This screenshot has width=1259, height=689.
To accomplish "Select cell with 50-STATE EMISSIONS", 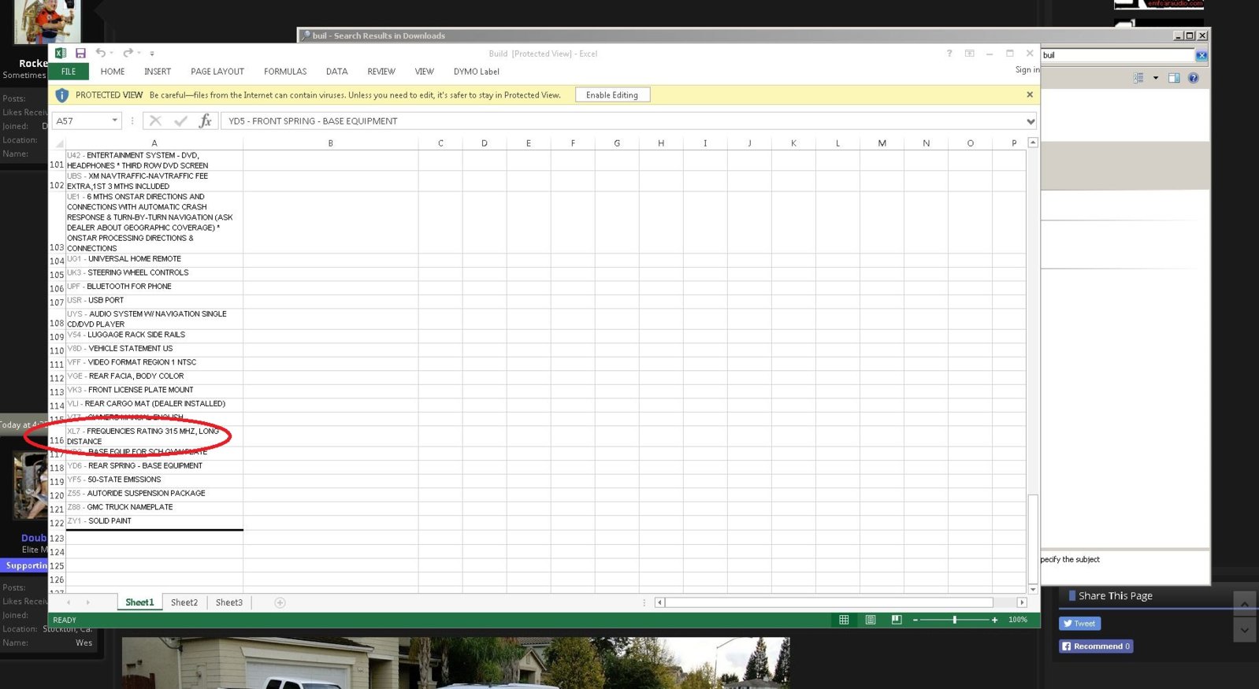I will 154,480.
